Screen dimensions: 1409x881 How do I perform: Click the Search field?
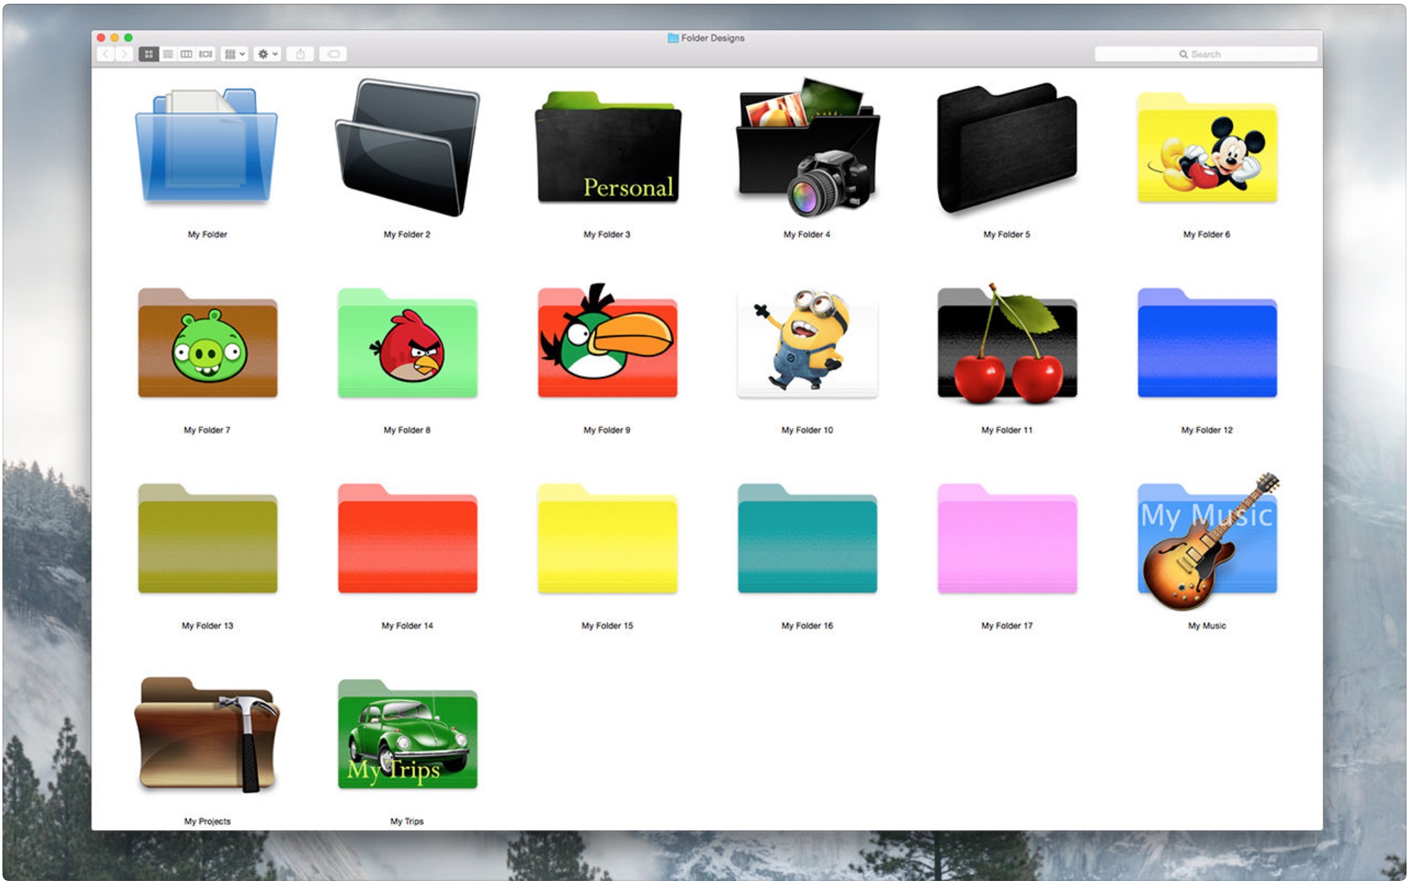coord(1205,54)
